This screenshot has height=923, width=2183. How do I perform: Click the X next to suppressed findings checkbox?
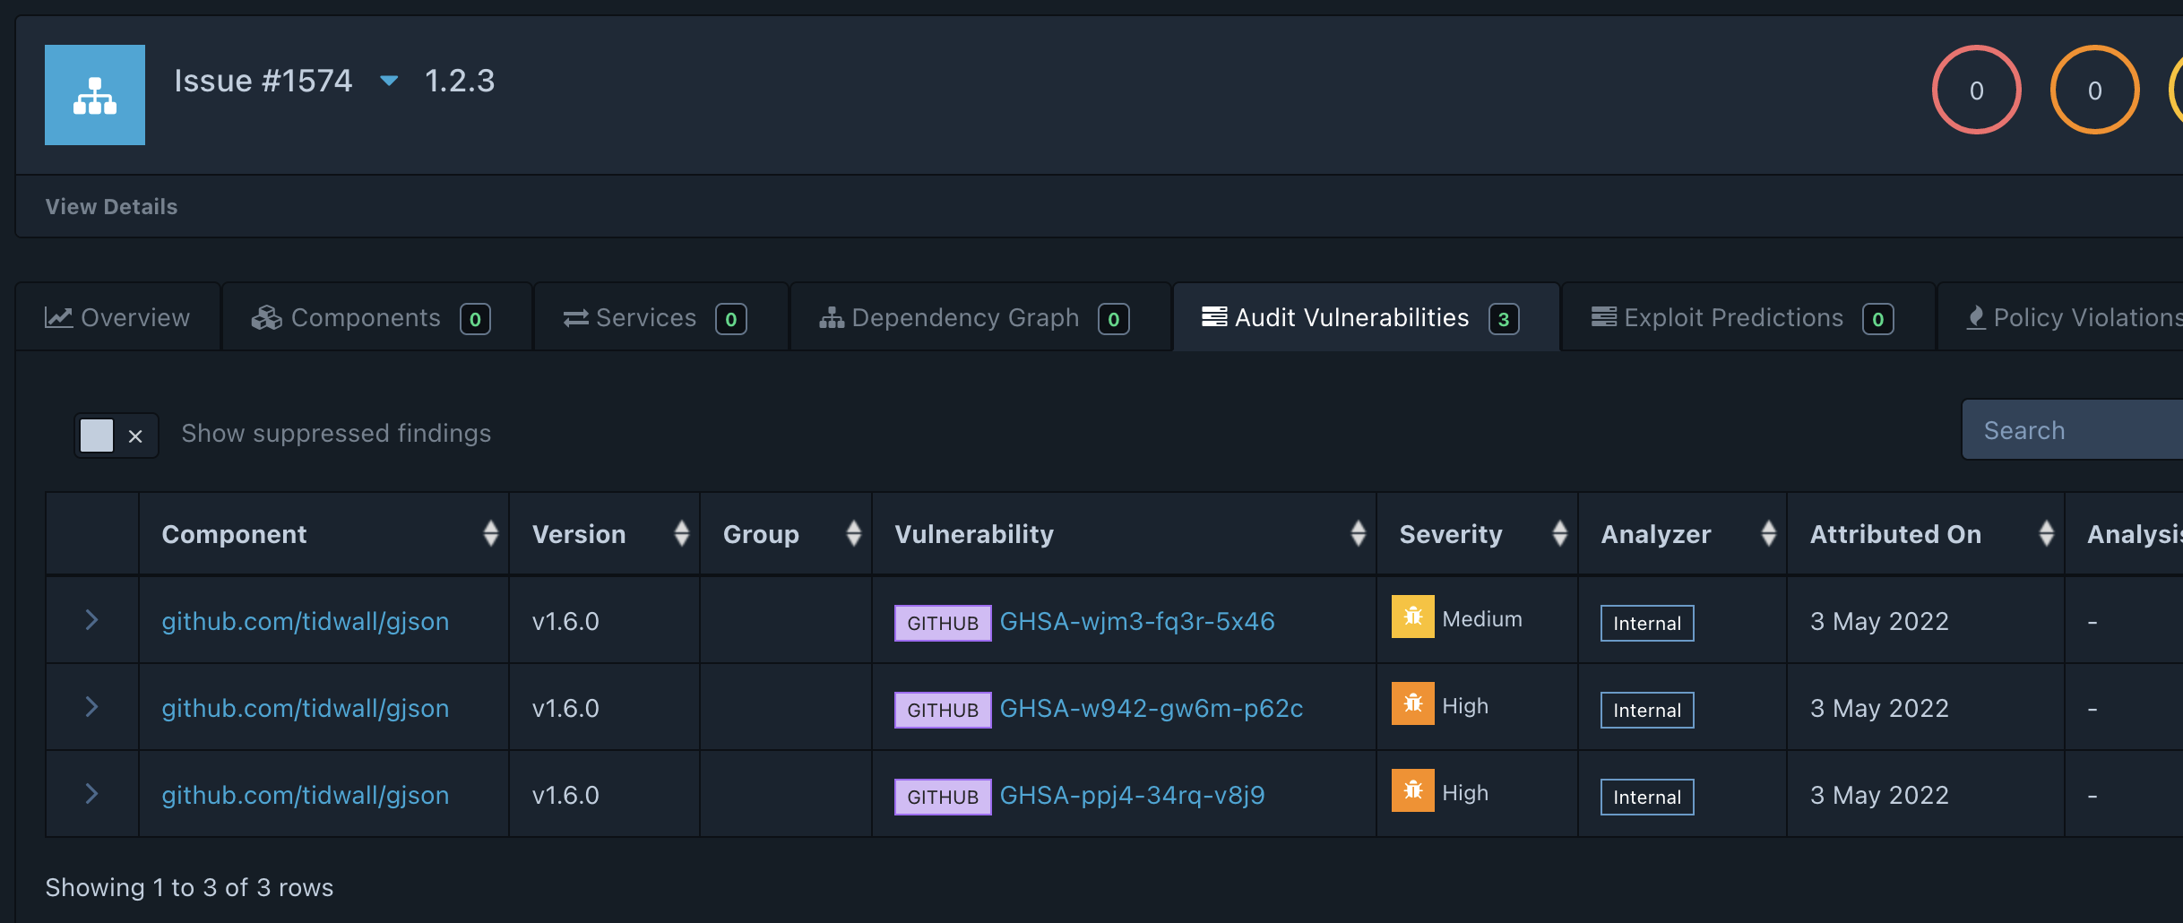pos(135,436)
